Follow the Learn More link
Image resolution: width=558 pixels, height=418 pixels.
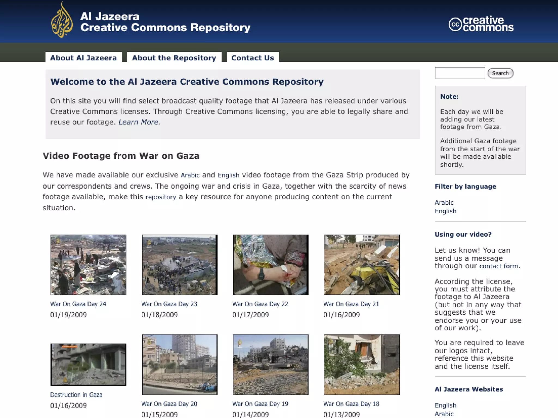(x=139, y=122)
